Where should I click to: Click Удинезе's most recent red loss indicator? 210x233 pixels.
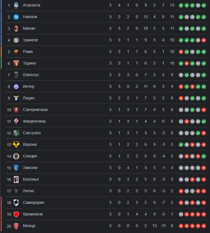tap(203, 40)
